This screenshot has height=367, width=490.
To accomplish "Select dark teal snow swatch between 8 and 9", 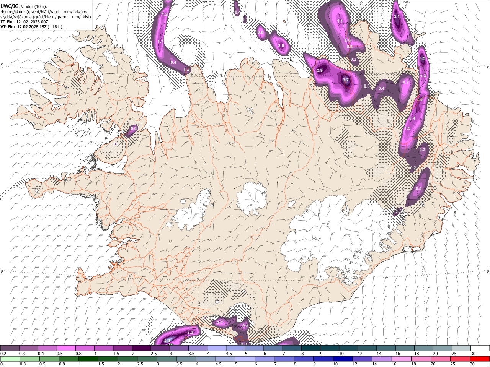I will pos(310,348).
